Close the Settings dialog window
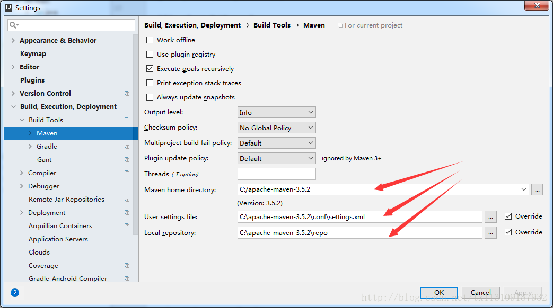The width and height of the screenshot is (553, 308). [x=537, y=5]
